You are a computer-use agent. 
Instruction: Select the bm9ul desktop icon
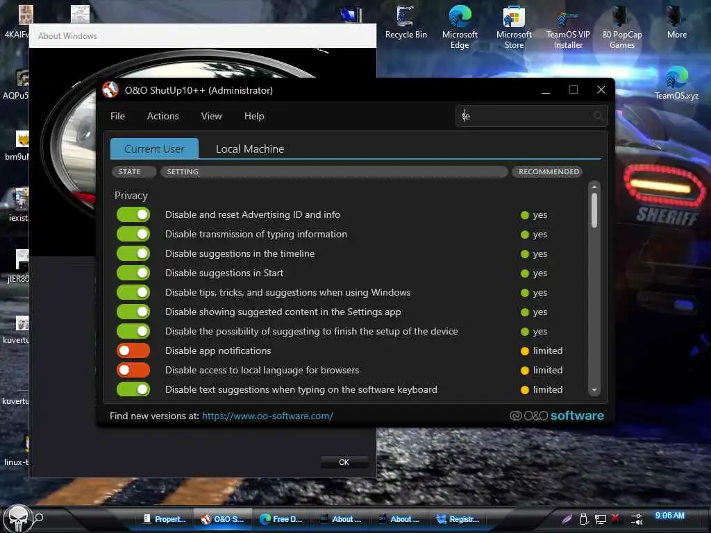tap(17, 145)
